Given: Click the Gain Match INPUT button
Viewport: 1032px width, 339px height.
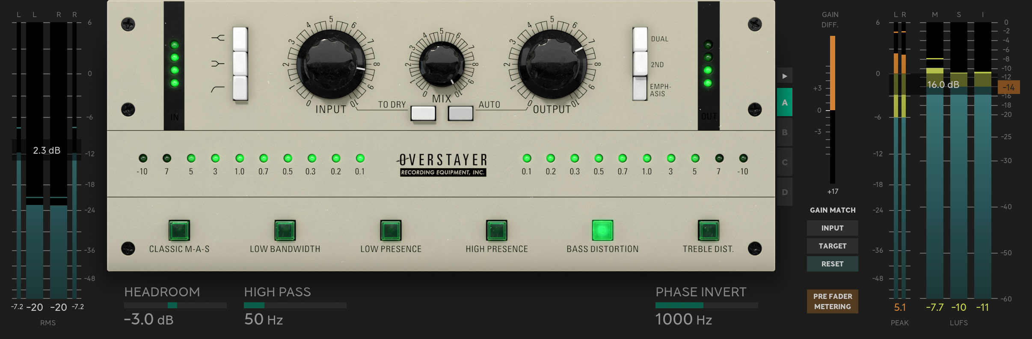Looking at the screenshot, I should tap(832, 228).
